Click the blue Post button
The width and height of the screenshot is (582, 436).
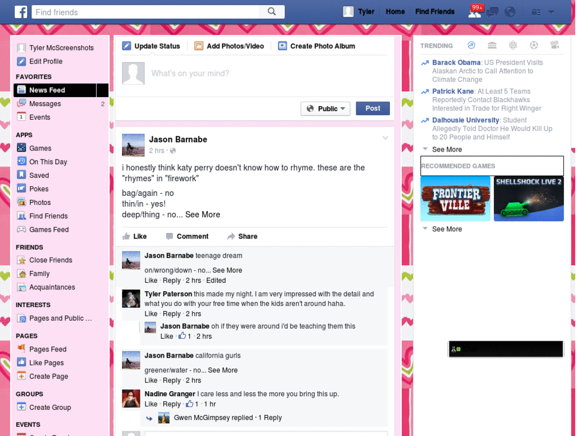point(373,108)
